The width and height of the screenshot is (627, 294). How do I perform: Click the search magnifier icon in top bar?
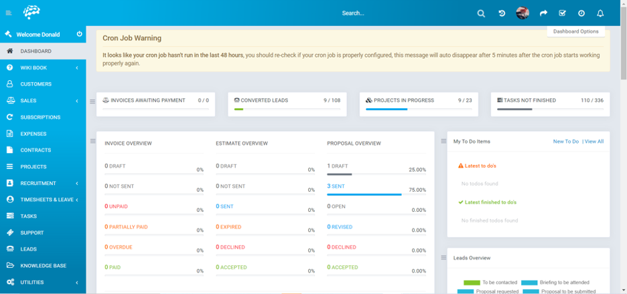tap(481, 13)
